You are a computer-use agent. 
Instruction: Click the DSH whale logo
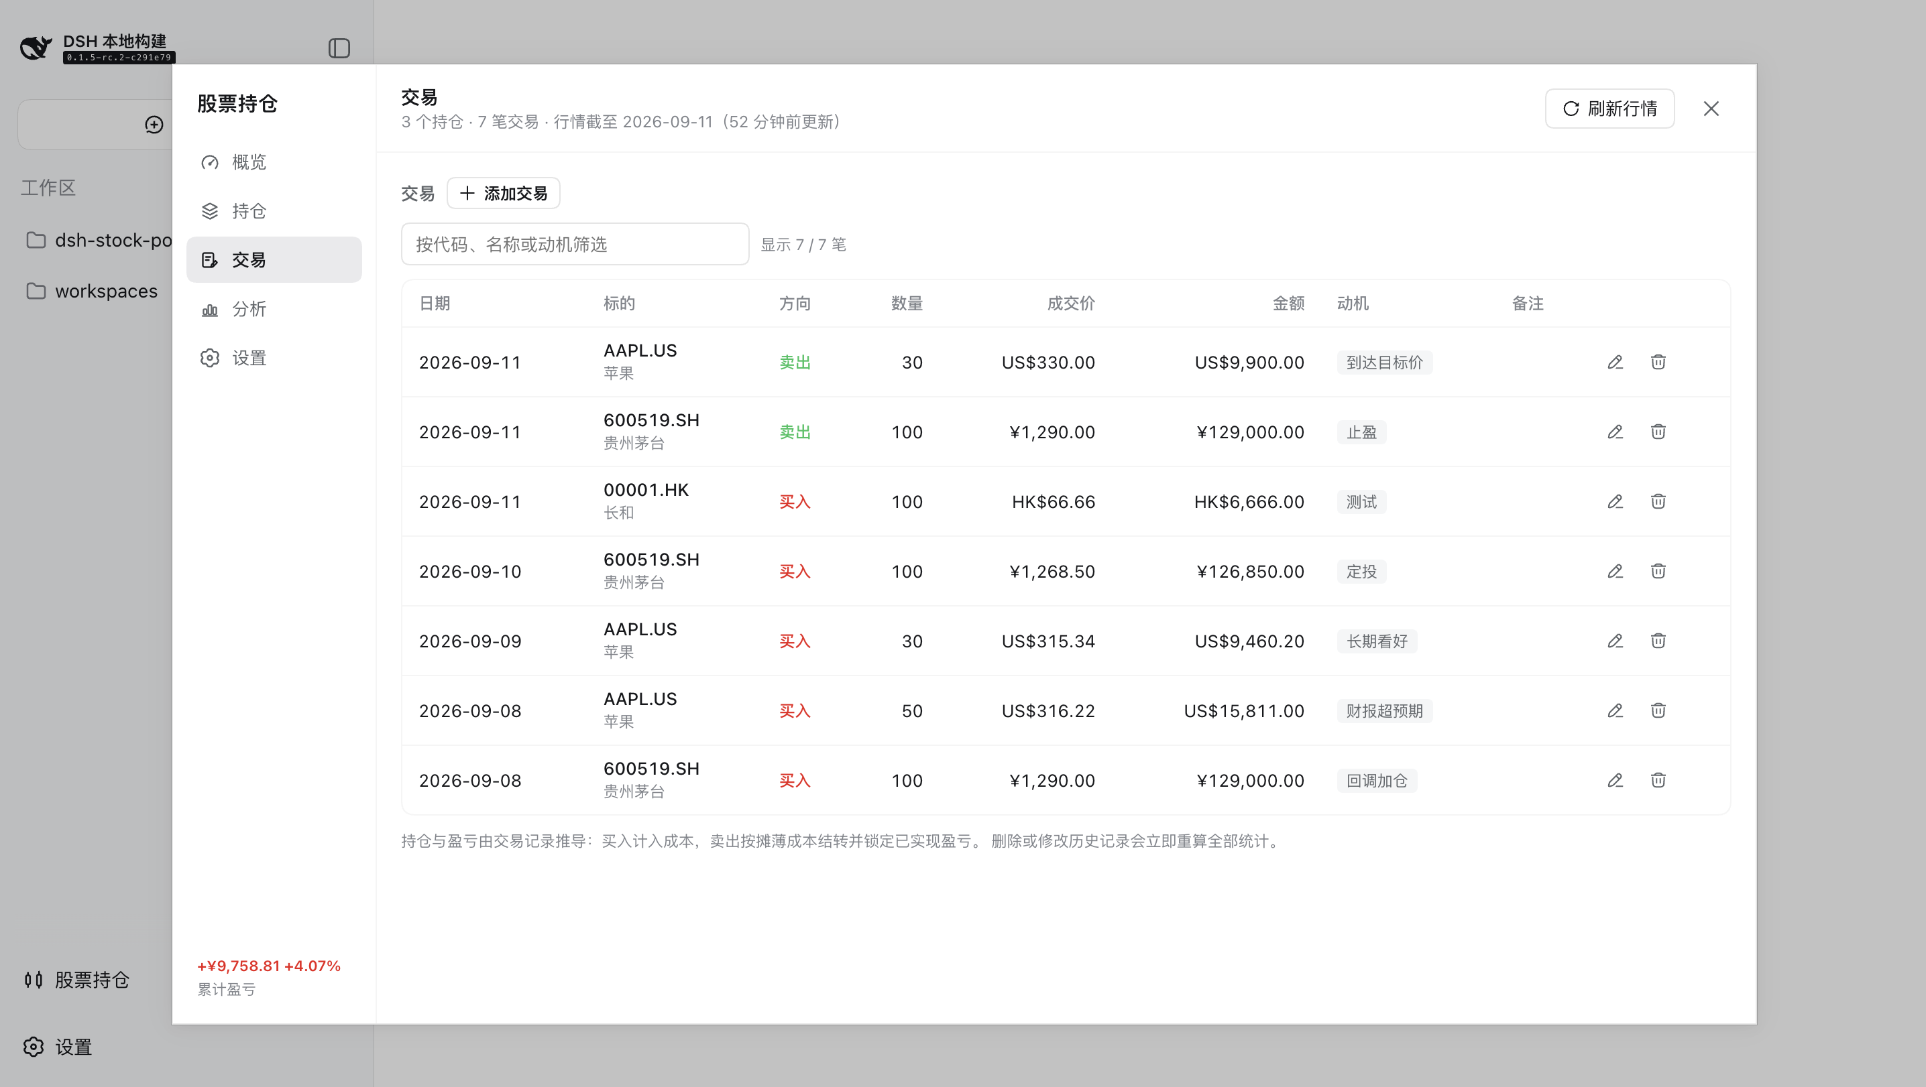point(35,48)
